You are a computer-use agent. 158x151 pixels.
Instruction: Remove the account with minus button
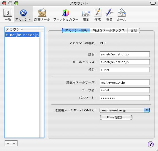14,143
